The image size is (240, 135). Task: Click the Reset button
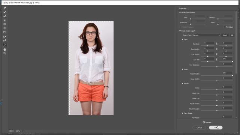pyautogui.click(x=225, y=35)
